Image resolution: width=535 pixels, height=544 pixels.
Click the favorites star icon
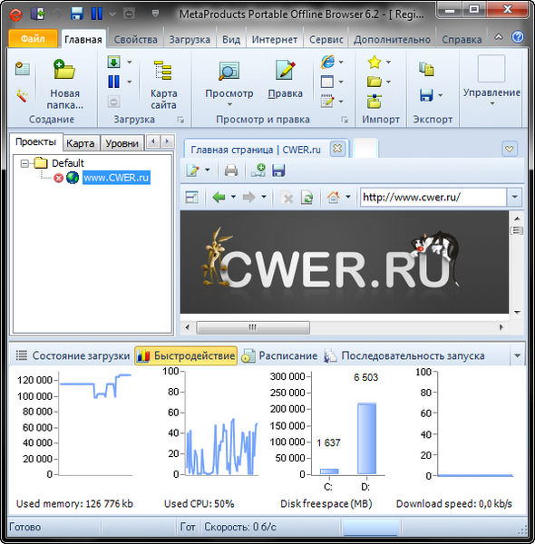click(x=374, y=62)
